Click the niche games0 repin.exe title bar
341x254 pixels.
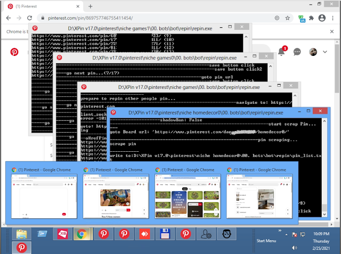pyautogui.click(x=165, y=58)
